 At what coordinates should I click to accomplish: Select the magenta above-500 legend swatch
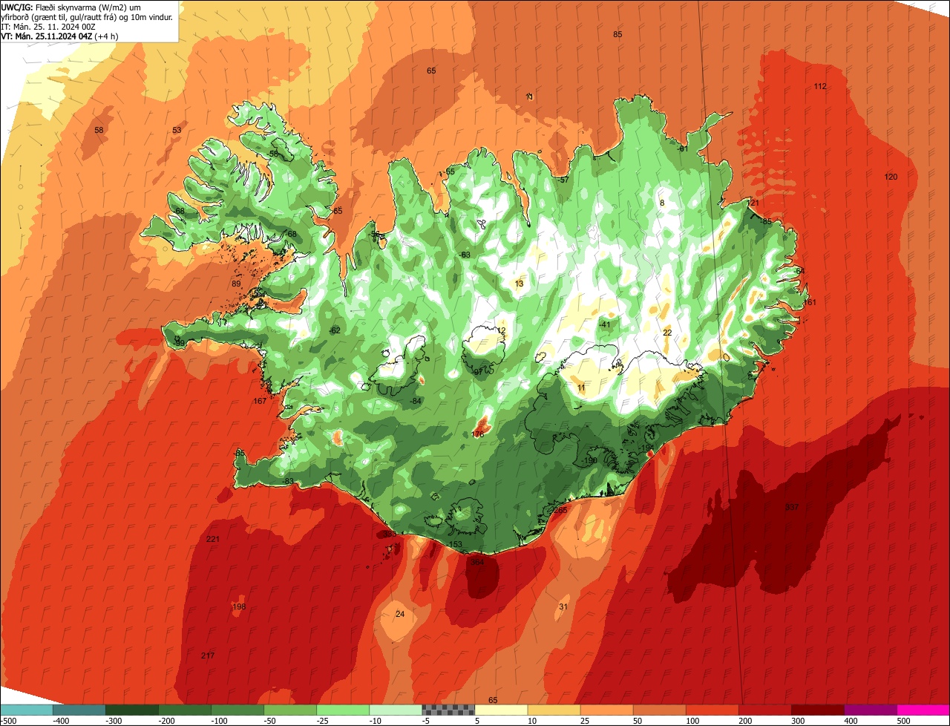[x=923, y=710]
